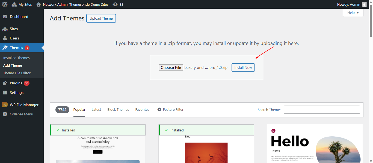The width and height of the screenshot is (373, 163).
Task: Click the WordPress logo in the admin bar
Action: click(x=4, y=4)
